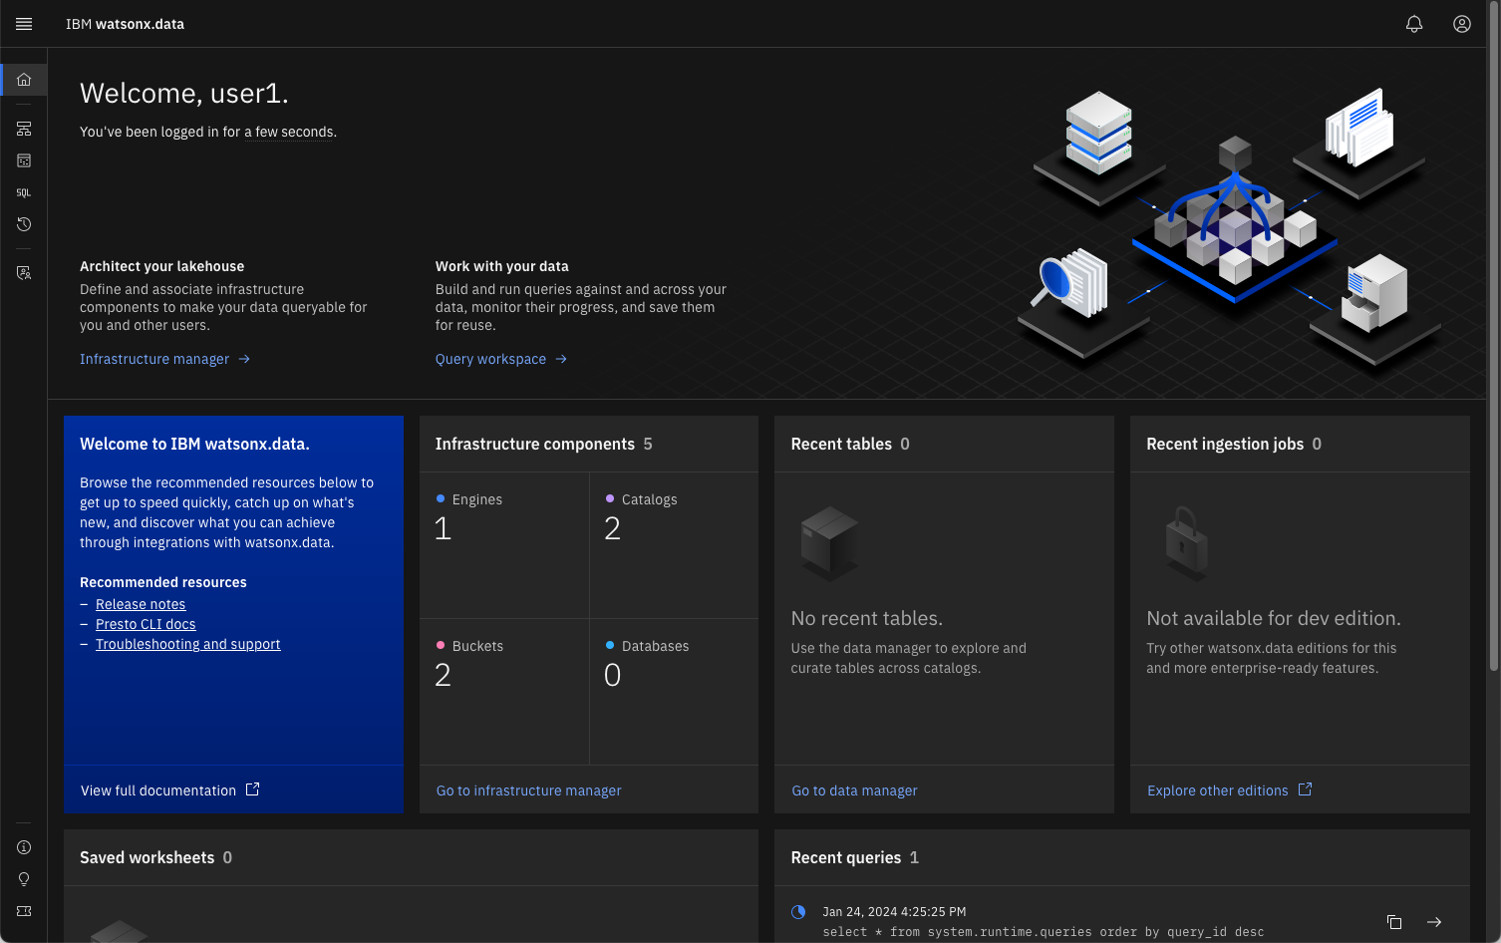Click the Recent tables heading

841,444
